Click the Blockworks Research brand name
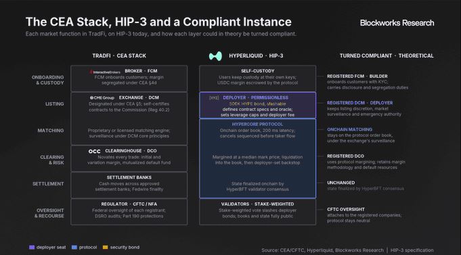The width and height of the screenshot is (461, 255). [397, 23]
